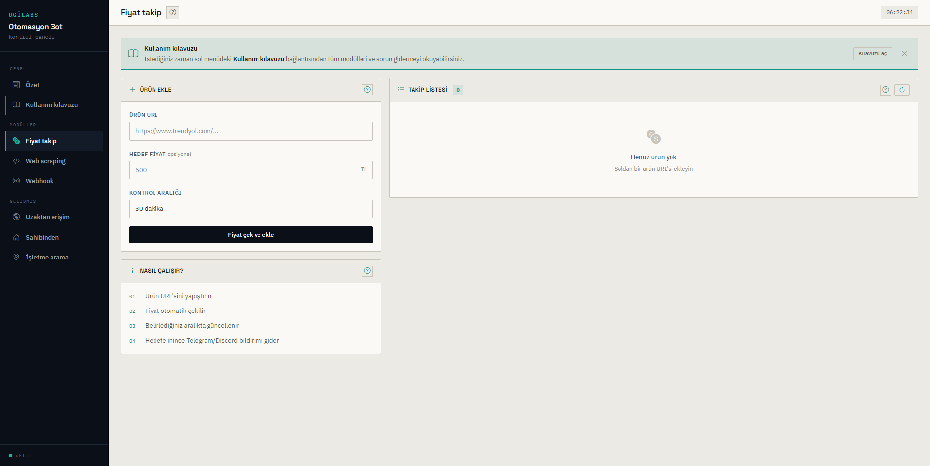Image resolution: width=930 pixels, height=466 pixels.
Task: Click the İşletme arama pin icon
Action: pyautogui.click(x=16, y=257)
